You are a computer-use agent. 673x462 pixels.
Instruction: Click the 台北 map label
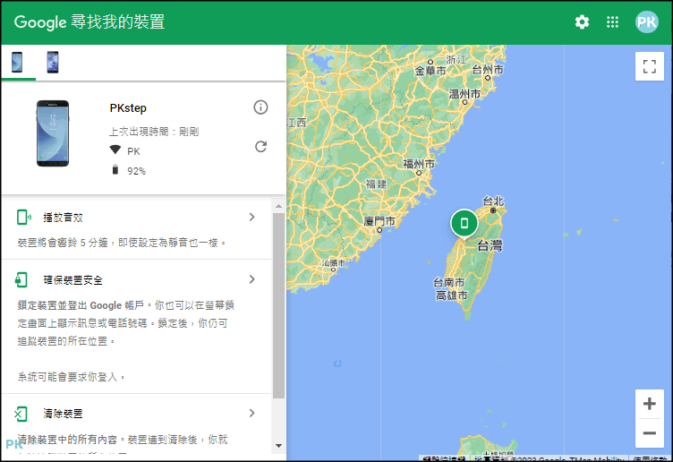tap(493, 201)
